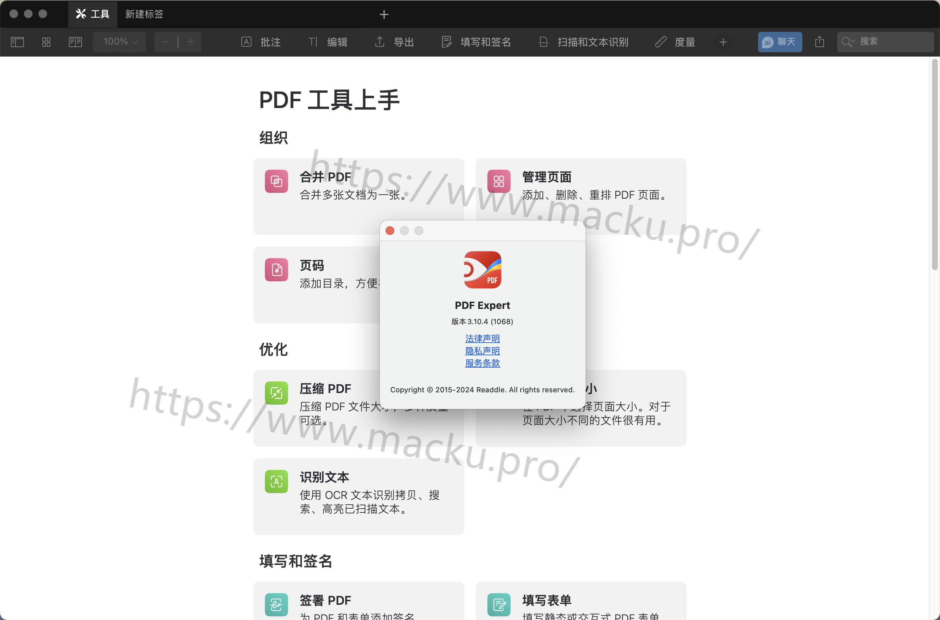This screenshot has height=620, width=940.
Task: Click description 合并多张文档为一张
Action: 354,195
